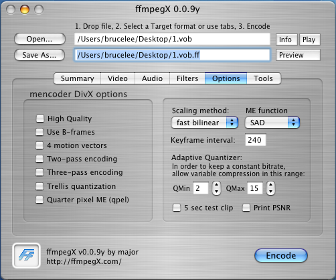
Task: Click the Info button
Action: (x=286, y=40)
